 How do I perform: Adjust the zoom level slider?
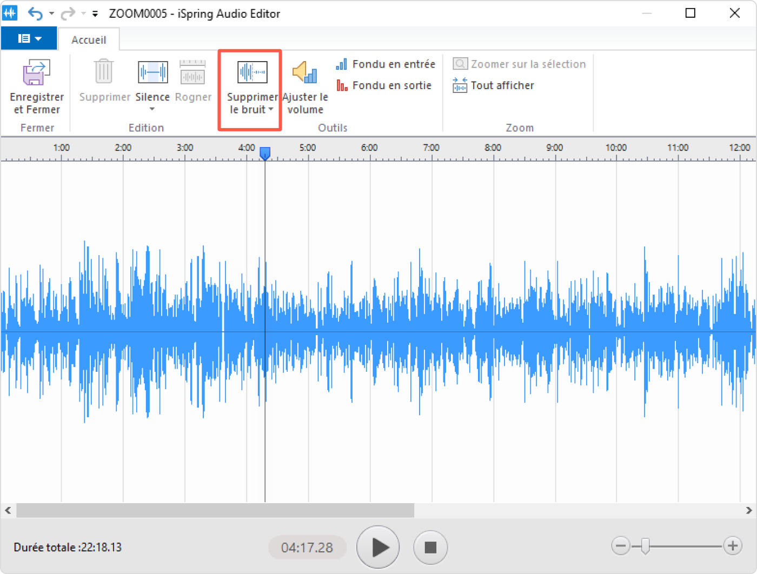645,547
